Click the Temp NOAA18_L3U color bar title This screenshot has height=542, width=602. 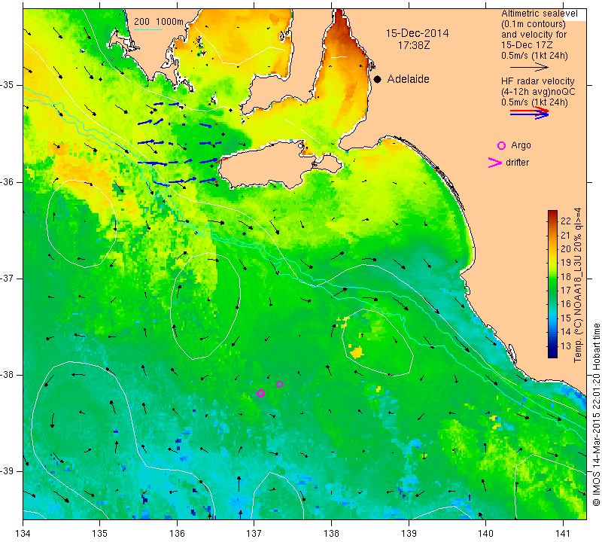pyautogui.click(x=577, y=285)
